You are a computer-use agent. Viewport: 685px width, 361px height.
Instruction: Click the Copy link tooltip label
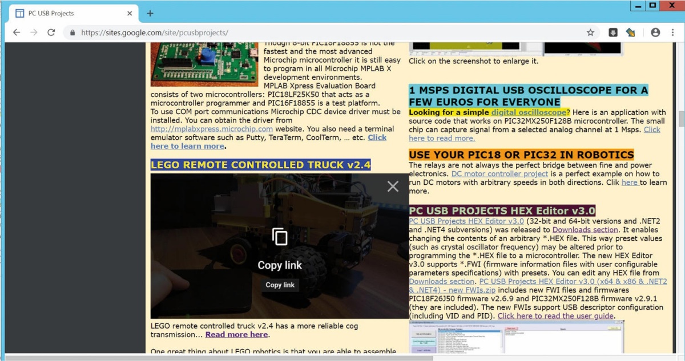point(280,285)
